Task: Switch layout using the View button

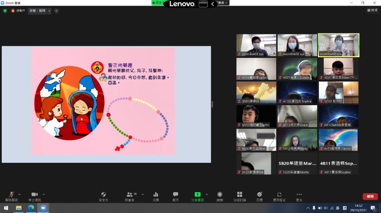Action: [373, 10]
